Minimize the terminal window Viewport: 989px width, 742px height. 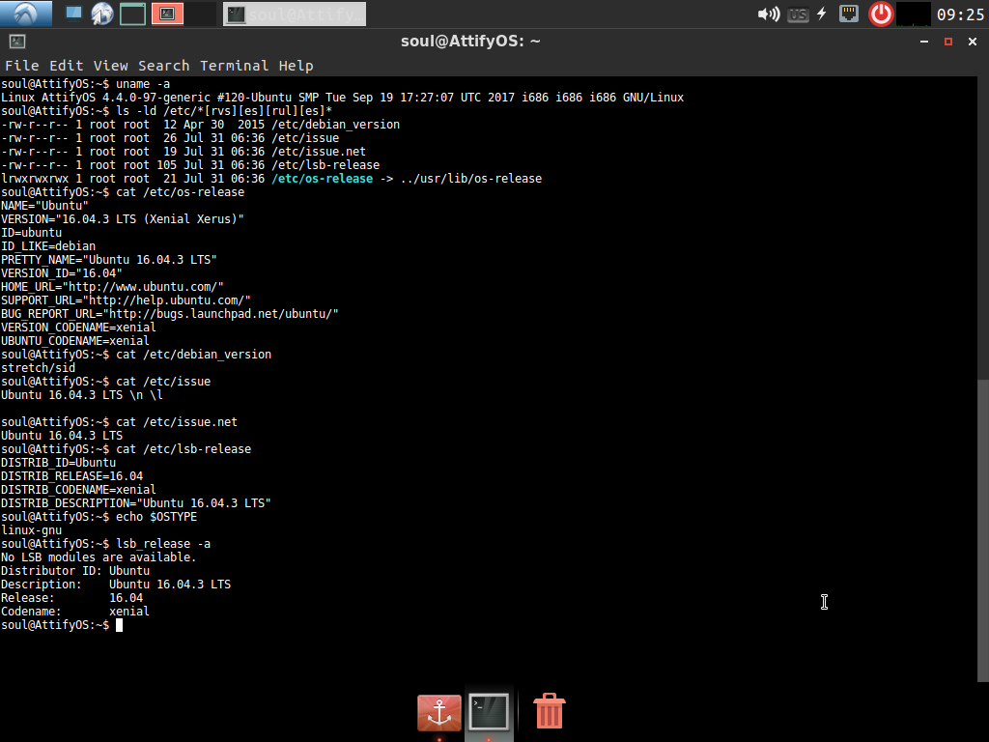[x=924, y=42]
